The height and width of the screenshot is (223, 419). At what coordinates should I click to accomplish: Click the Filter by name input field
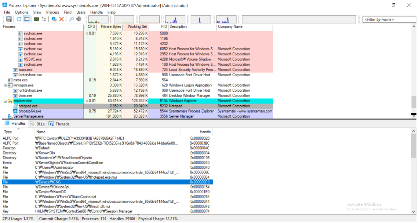(x=389, y=19)
